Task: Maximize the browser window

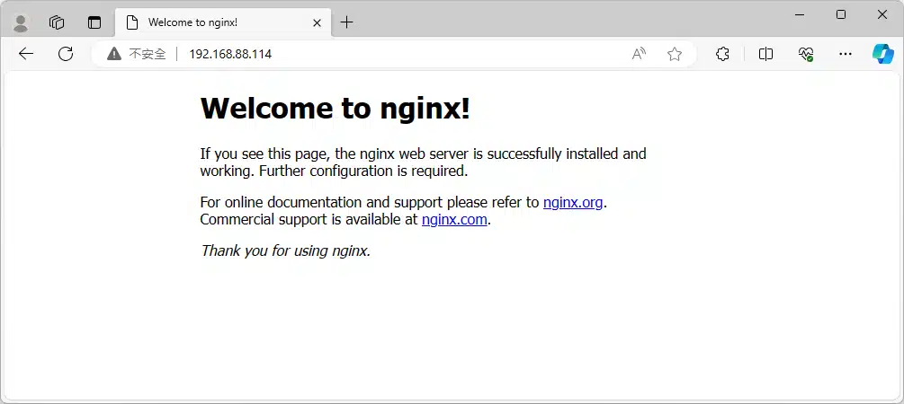Action: pos(841,15)
